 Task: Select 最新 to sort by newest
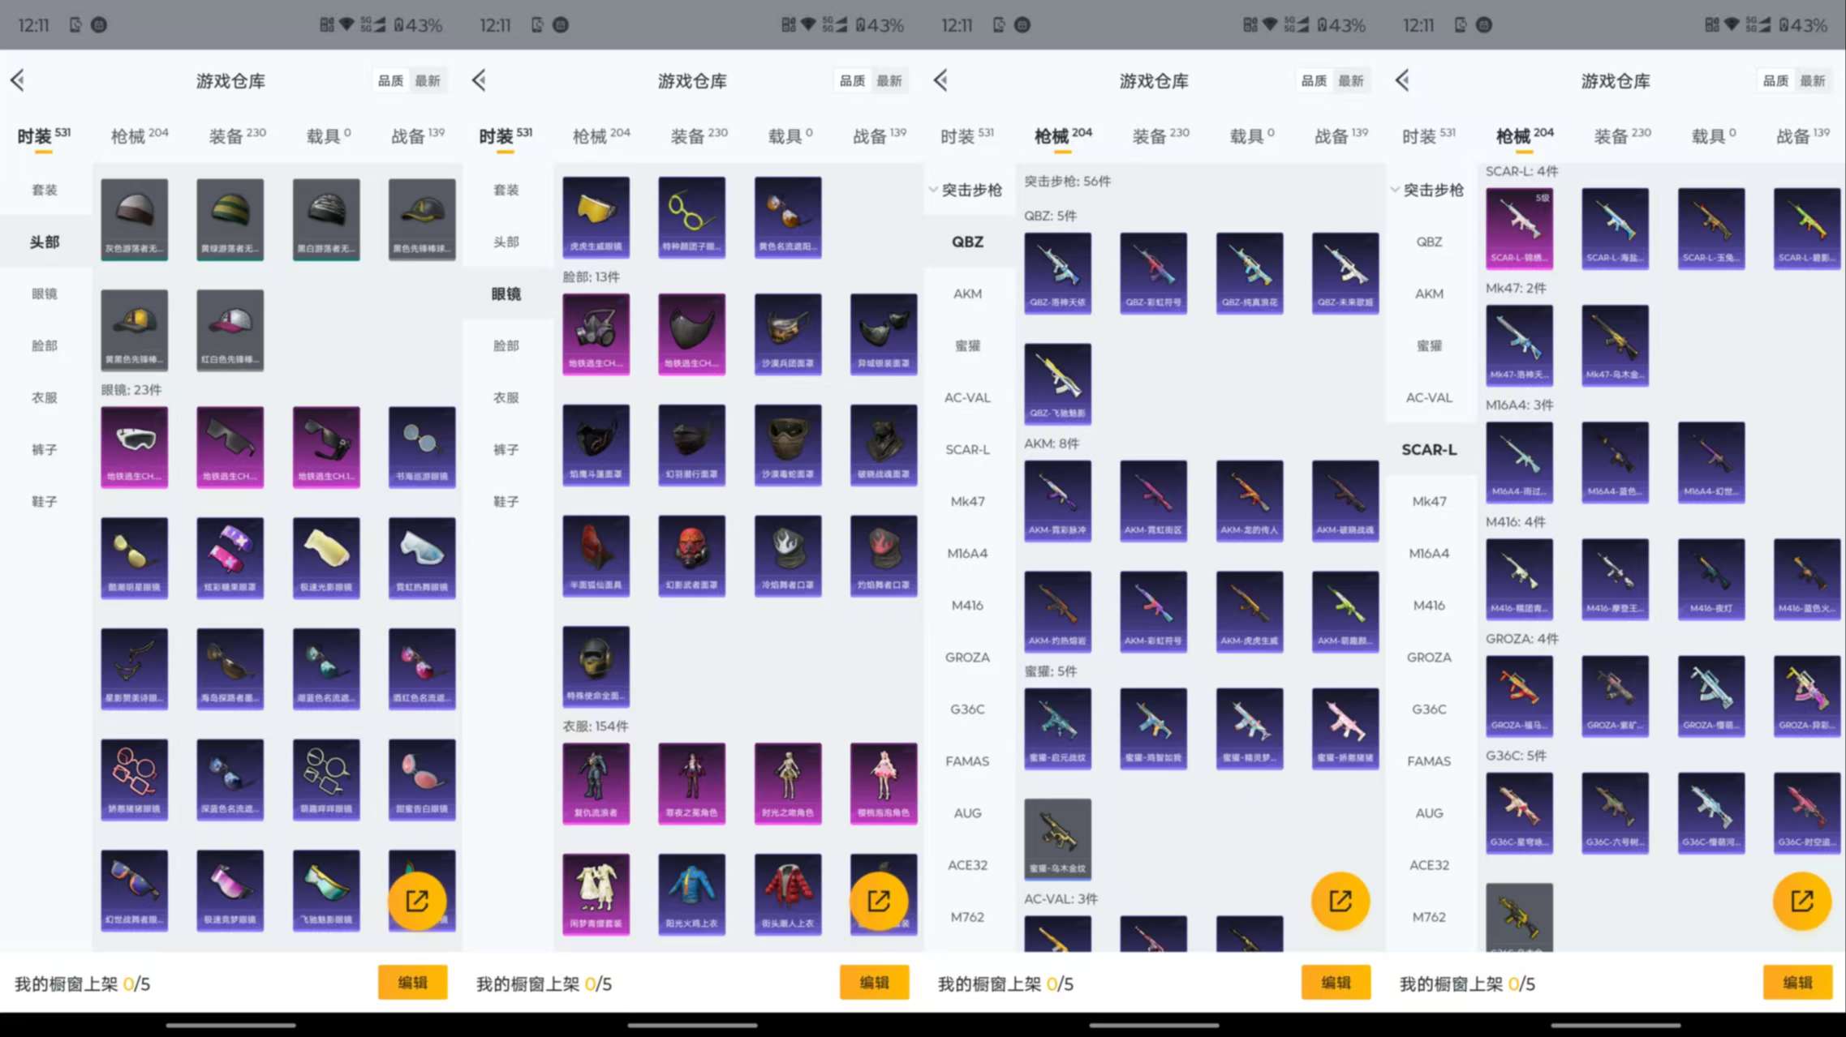point(429,80)
